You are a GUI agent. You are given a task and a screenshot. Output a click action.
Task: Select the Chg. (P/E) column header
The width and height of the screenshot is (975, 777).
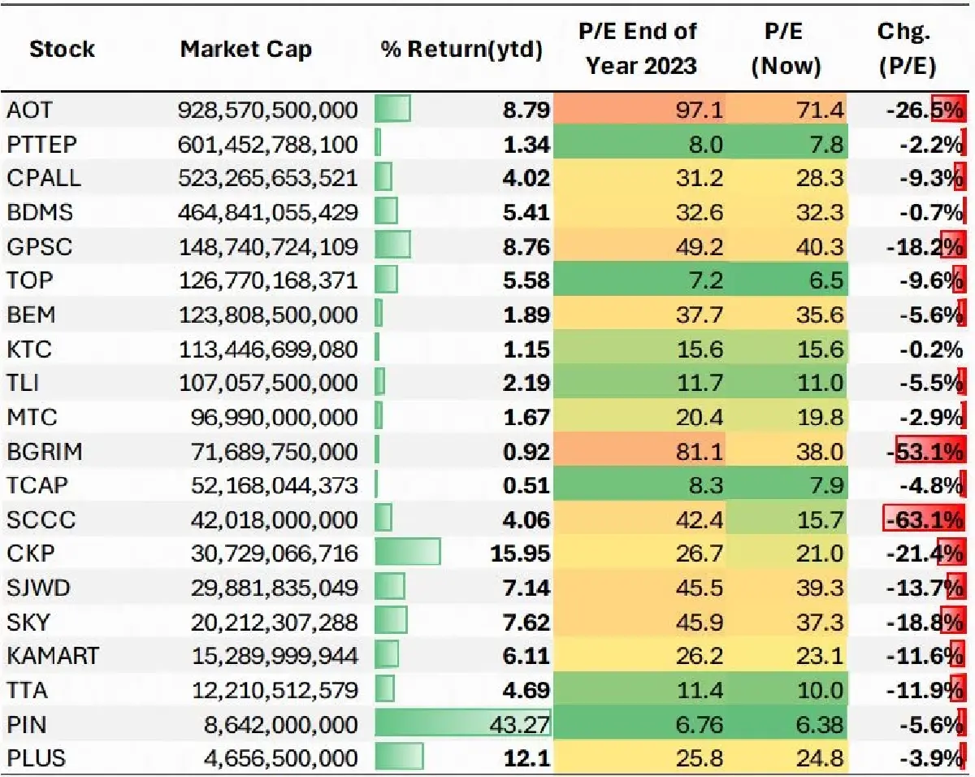coord(908,49)
